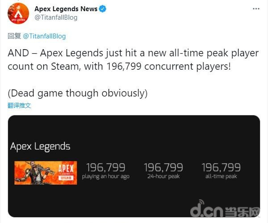Open the three-dot more options menu
This screenshot has height=223, width=268.
256,9
